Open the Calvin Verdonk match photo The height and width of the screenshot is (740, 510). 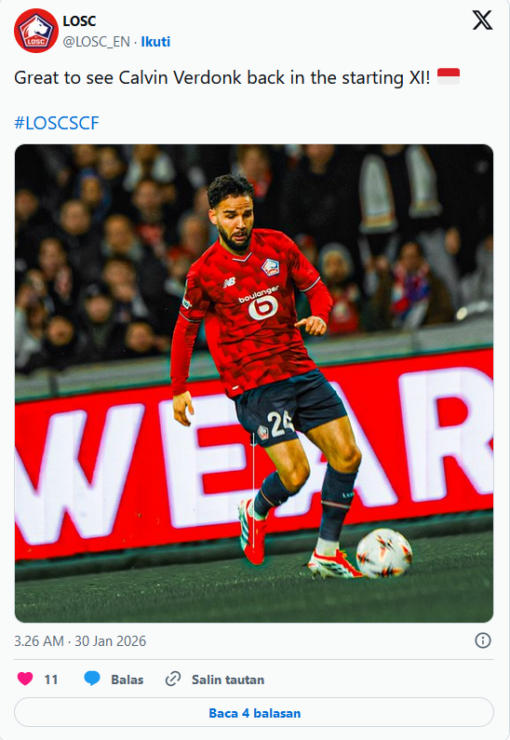[254, 383]
